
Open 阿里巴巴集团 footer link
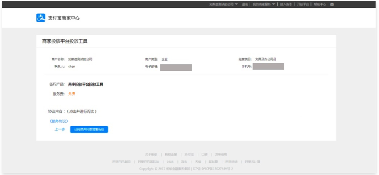(121, 162)
